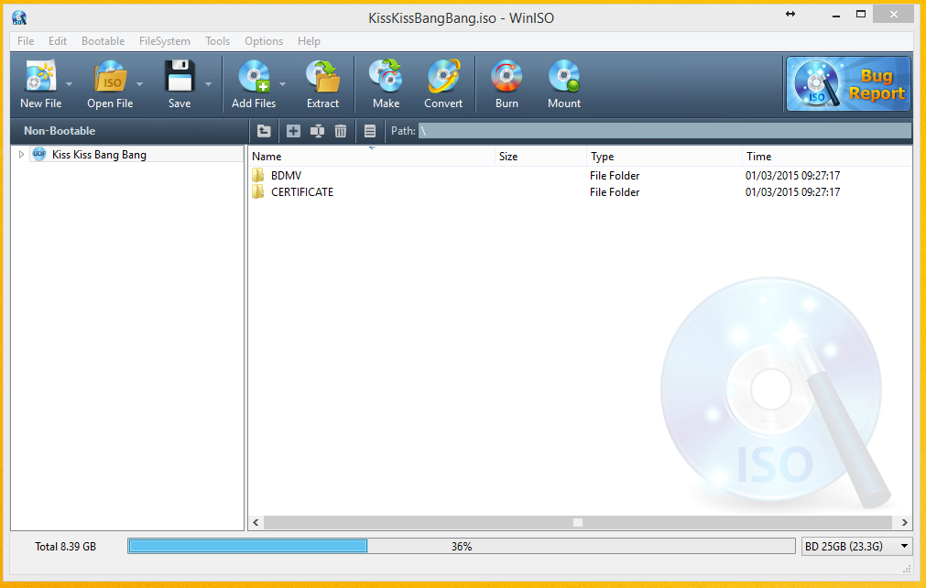
Task: Expand the Open File dropdown arrow
Action: [x=139, y=84]
